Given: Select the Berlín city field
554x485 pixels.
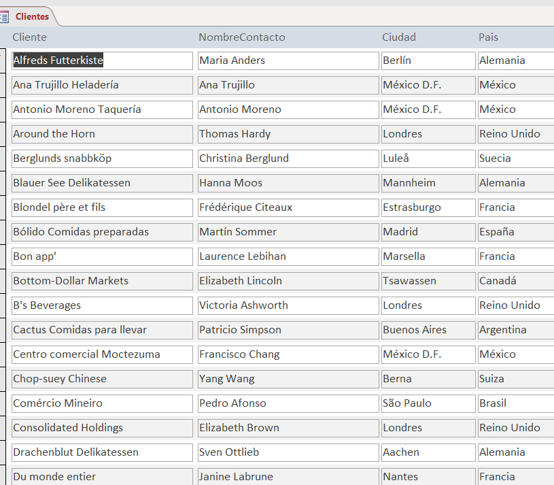Looking at the screenshot, I should click(428, 61).
